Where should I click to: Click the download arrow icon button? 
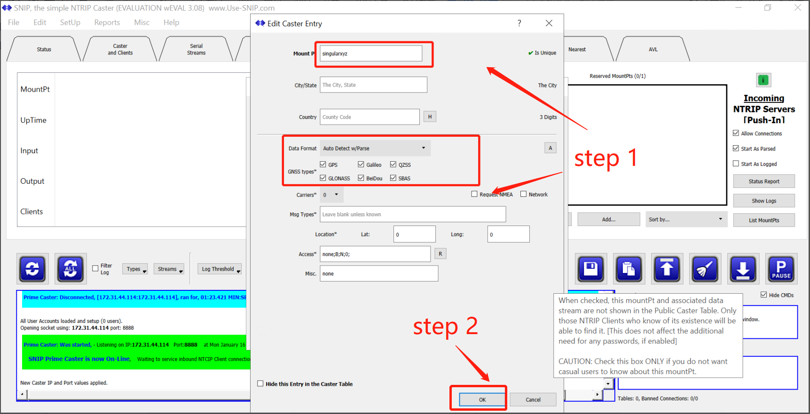[743, 269]
